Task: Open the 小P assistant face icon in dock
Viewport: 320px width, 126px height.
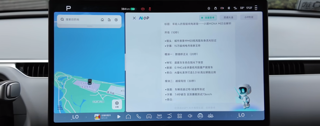Action: (x=200, y=116)
